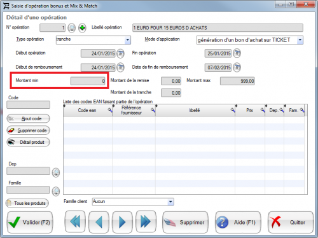The image size is (318, 238).
Task: Go to first operation record
Action: point(75,222)
